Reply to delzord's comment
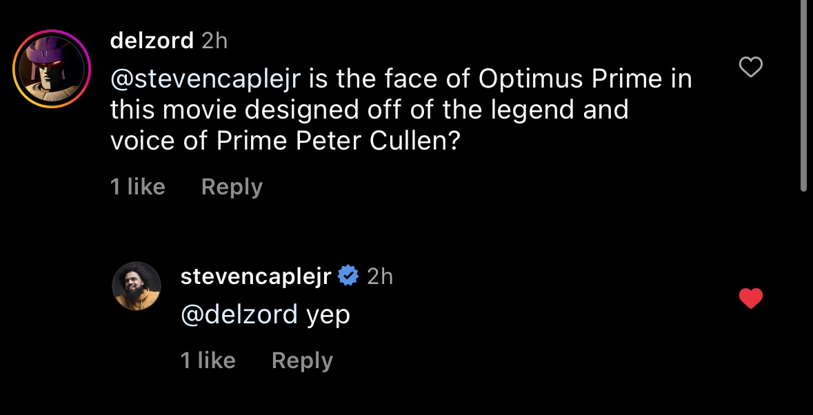The width and height of the screenshot is (813, 415). [x=232, y=187]
